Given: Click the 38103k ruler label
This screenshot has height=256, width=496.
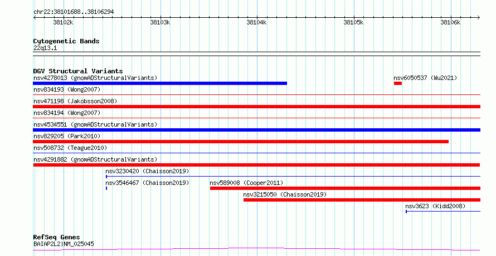Looking at the screenshot, I should point(160,22).
